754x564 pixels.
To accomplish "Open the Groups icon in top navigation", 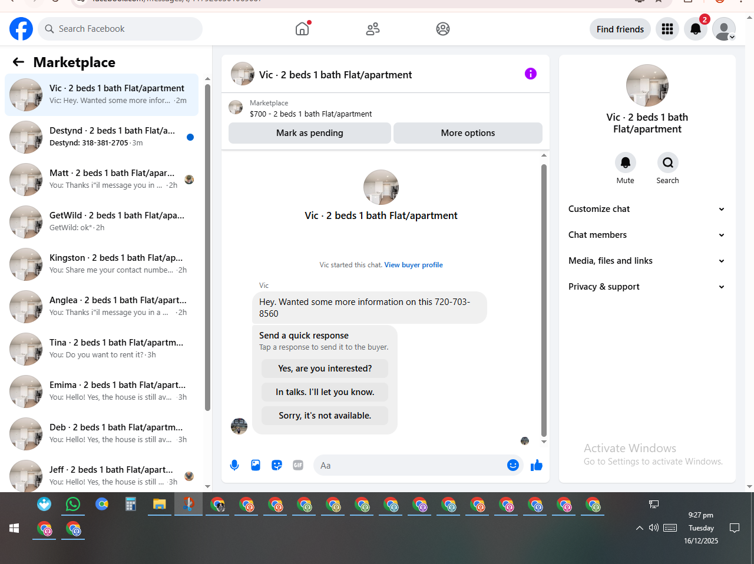I will [443, 29].
